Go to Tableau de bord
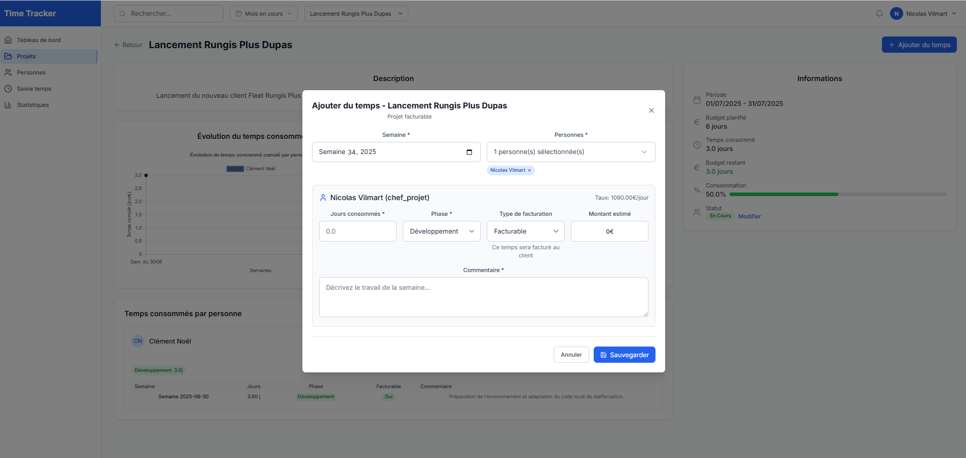The height and width of the screenshot is (458, 966). tap(38, 40)
